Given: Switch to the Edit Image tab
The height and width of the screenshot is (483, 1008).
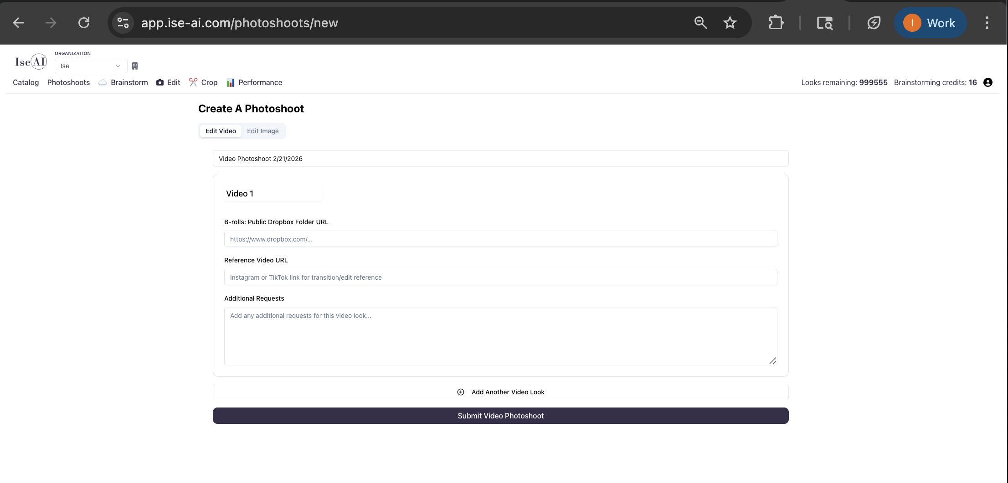Looking at the screenshot, I should pyautogui.click(x=262, y=131).
